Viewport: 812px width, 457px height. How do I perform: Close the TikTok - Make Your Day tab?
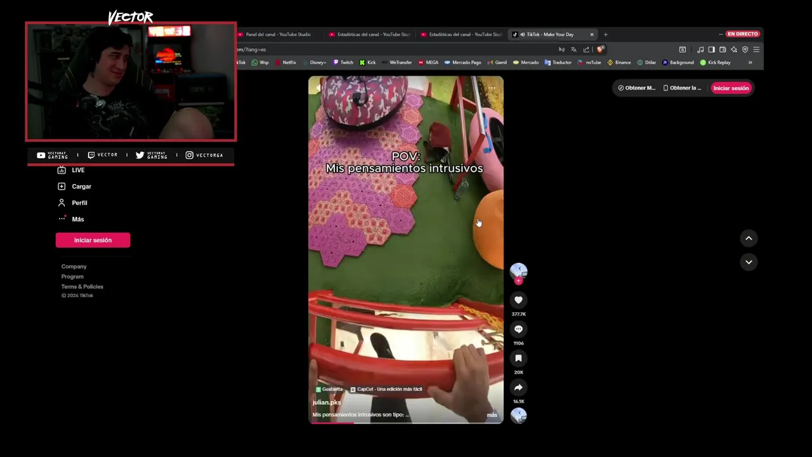(x=592, y=34)
